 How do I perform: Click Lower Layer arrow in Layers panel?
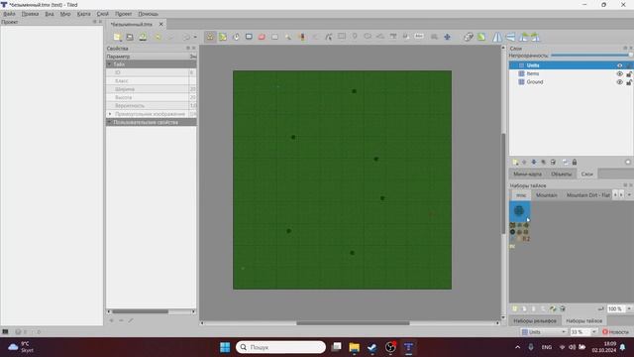click(534, 162)
